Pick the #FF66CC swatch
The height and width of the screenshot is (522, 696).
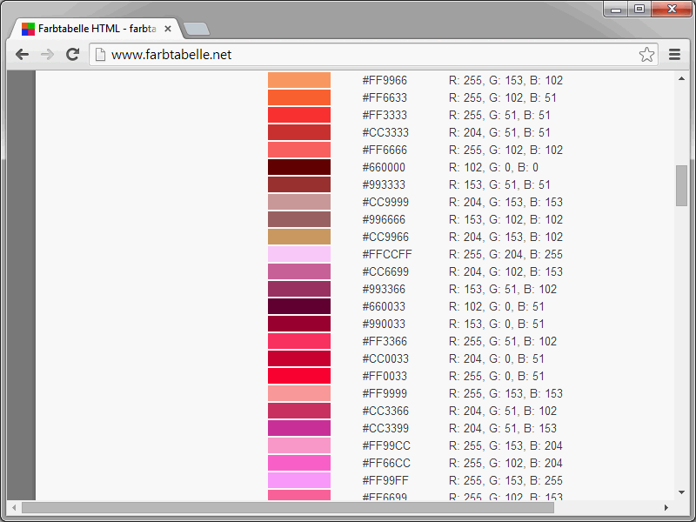(299, 463)
